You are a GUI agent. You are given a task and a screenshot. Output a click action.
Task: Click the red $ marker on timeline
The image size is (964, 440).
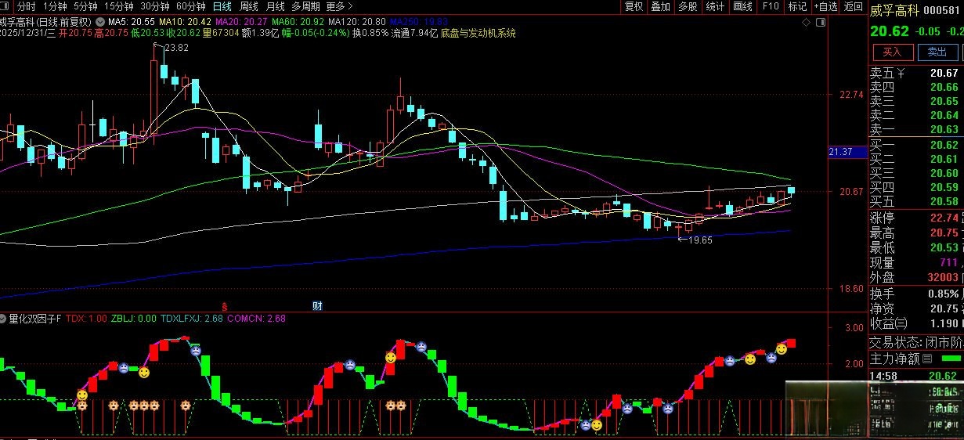224,305
